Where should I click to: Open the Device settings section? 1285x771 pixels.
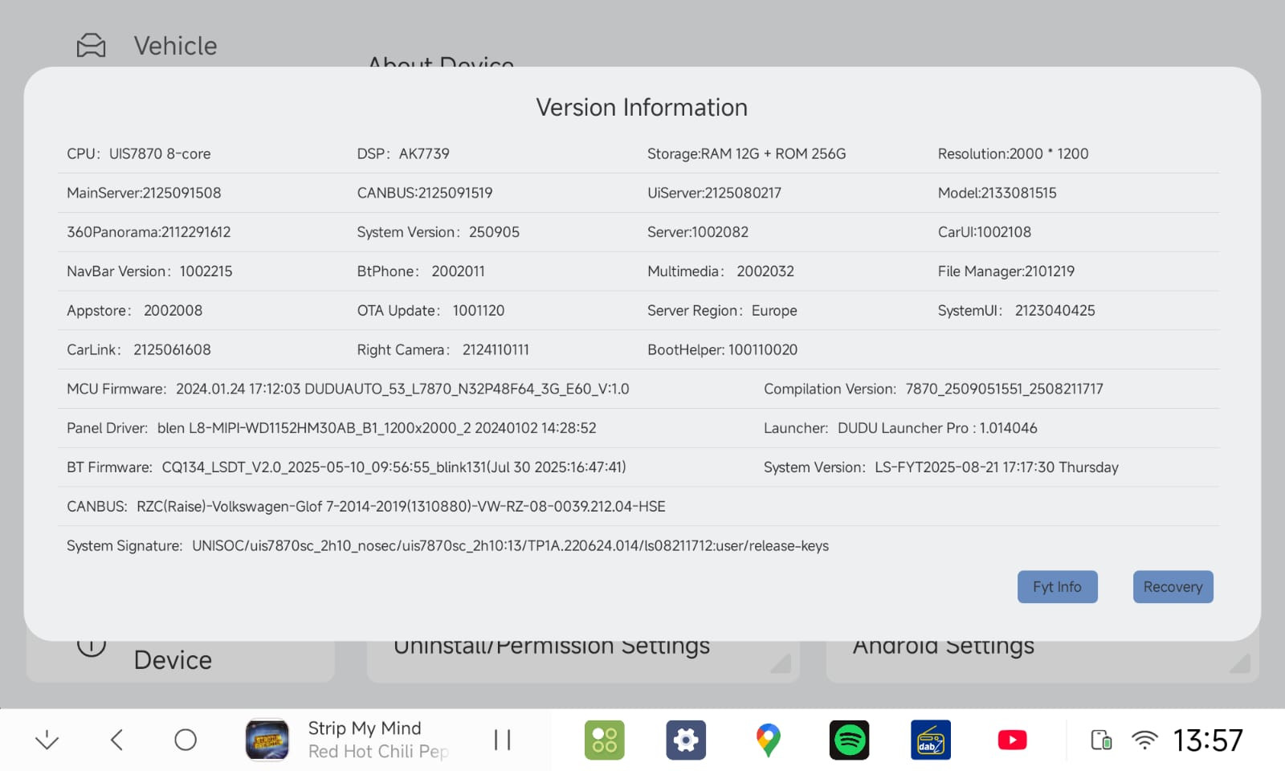coord(173,661)
